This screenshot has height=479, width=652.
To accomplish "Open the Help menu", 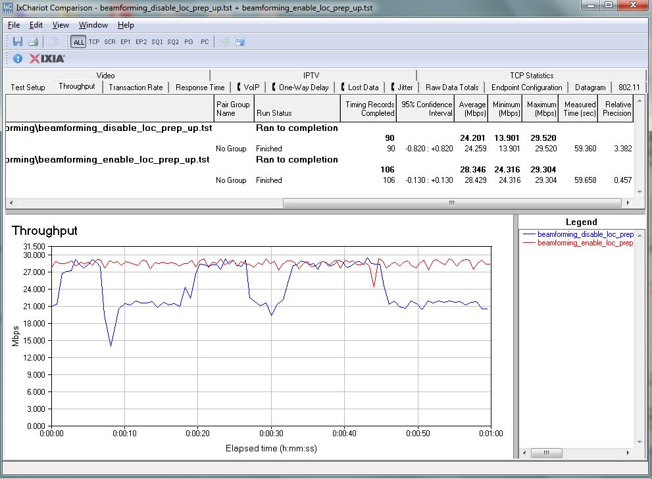I will click(x=126, y=25).
